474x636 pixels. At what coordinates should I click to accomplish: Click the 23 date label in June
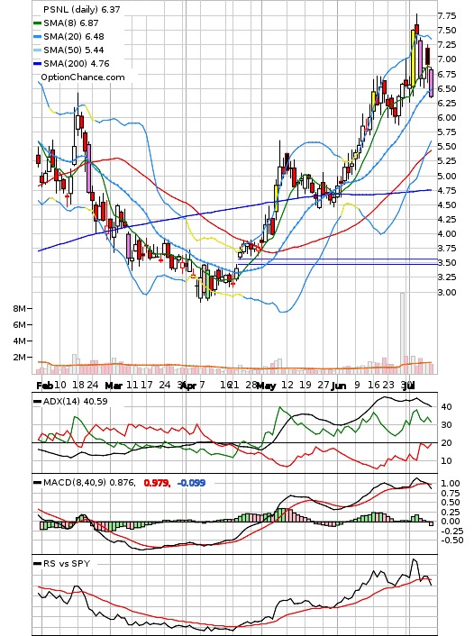[x=388, y=385]
